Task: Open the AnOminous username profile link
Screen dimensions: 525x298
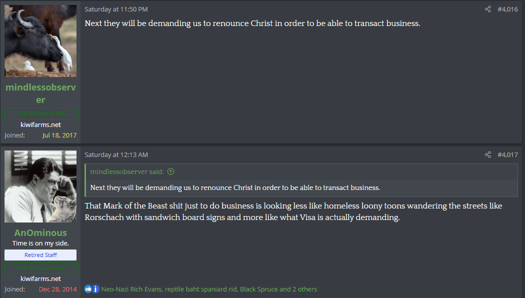Action: pos(40,233)
